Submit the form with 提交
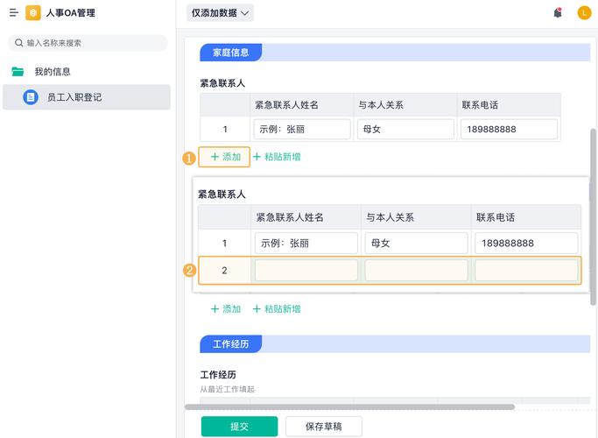This screenshot has width=598, height=438. click(239, 427)
